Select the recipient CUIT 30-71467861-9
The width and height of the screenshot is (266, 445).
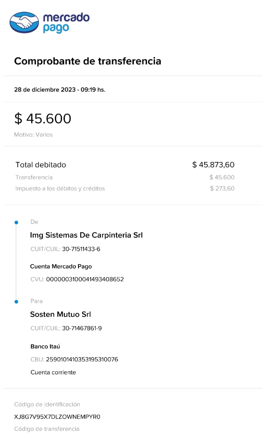click(x=82, y=328)
